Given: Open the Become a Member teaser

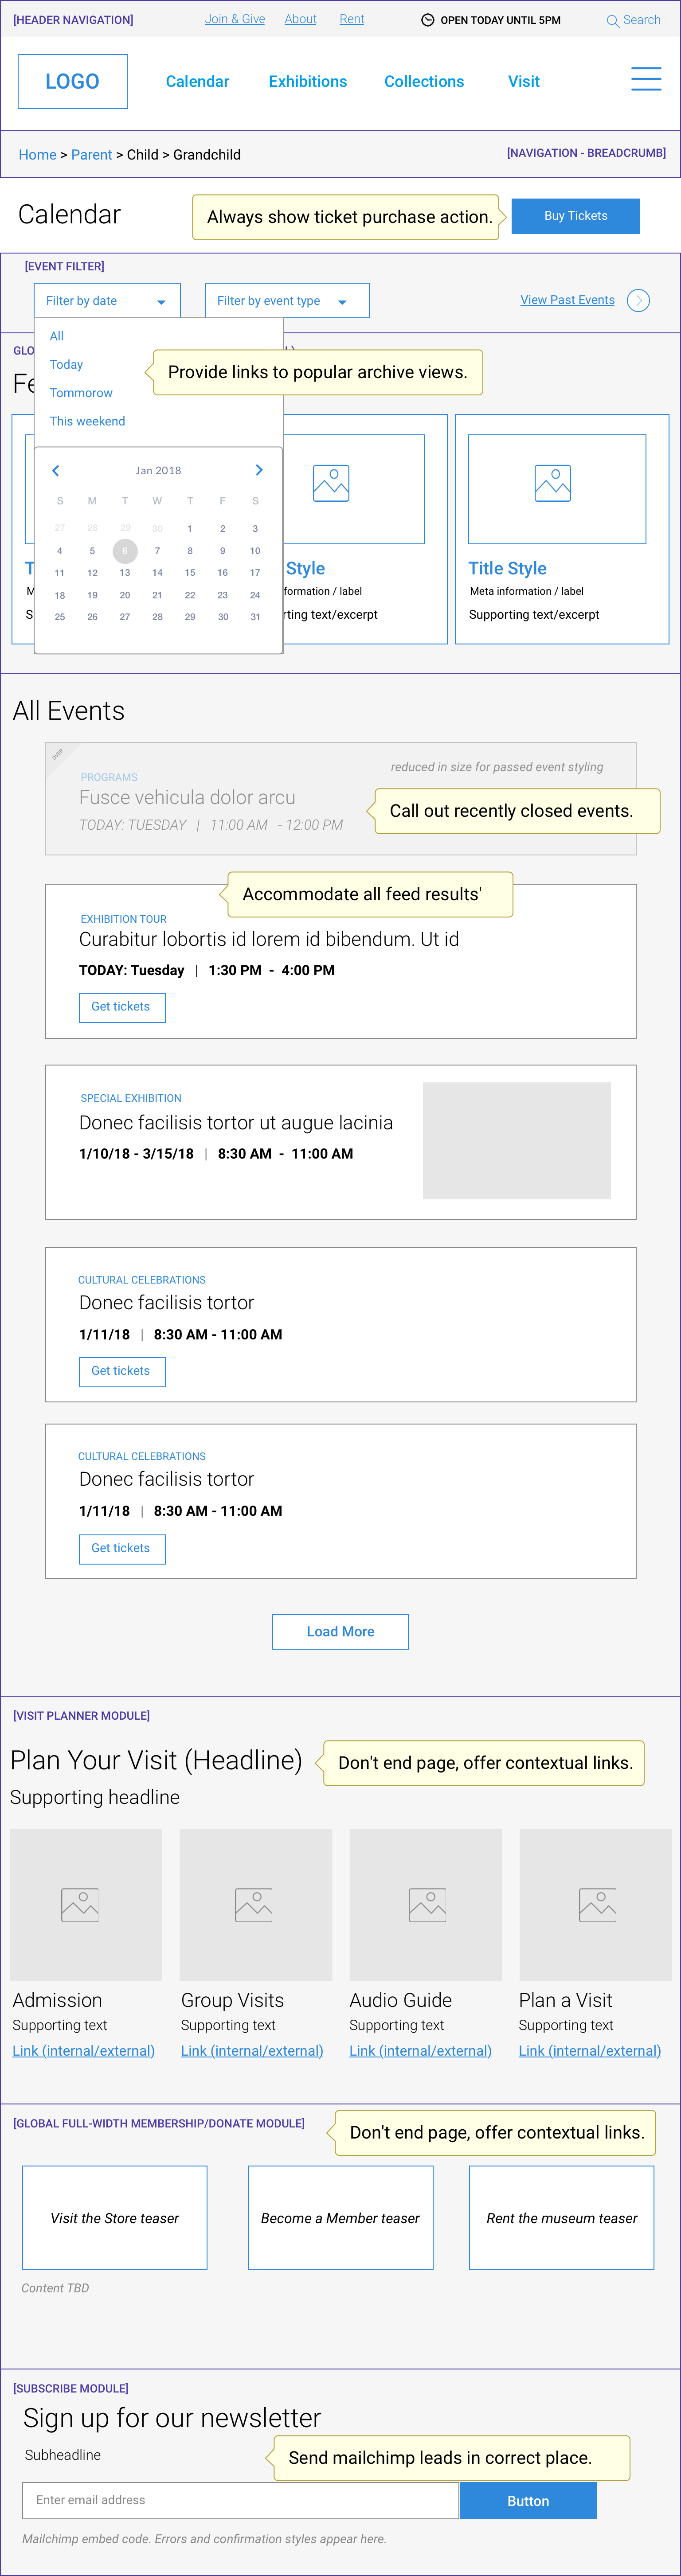Looking at the screenshot, I should click(x=341, y=2218).
